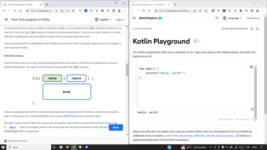Go to the previous step with Back
This screenshot has height=150, width=267.
click(13, 127)
